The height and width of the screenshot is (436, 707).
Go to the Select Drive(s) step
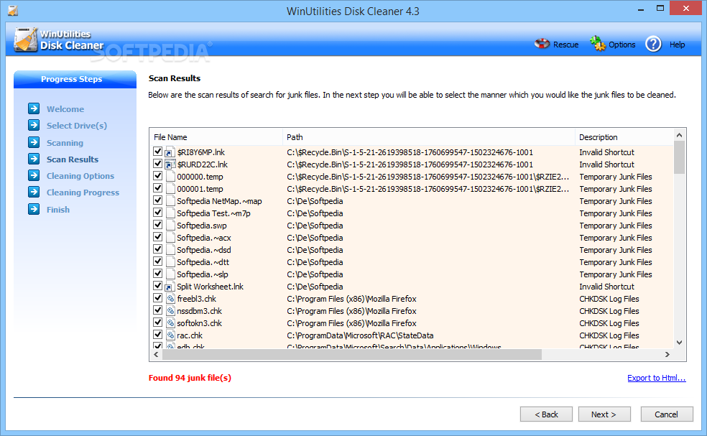click(77, 126)
